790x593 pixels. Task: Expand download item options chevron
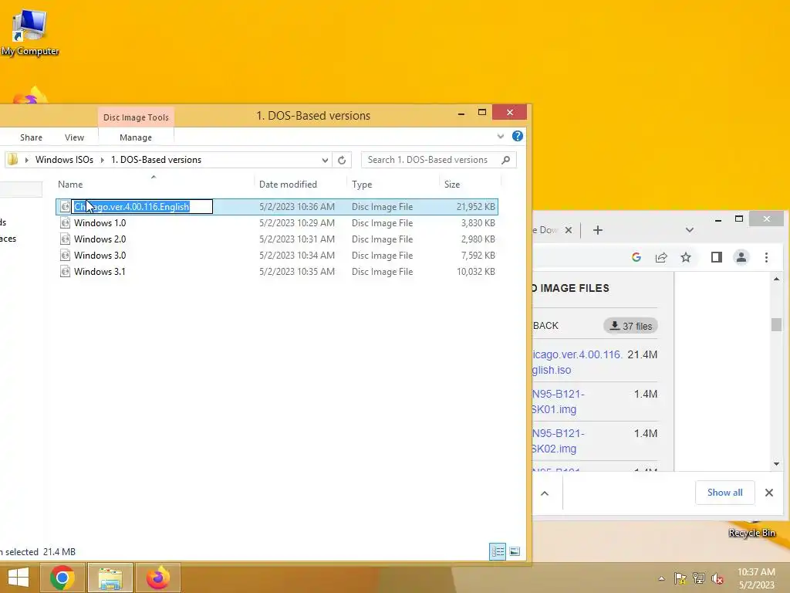545,493
